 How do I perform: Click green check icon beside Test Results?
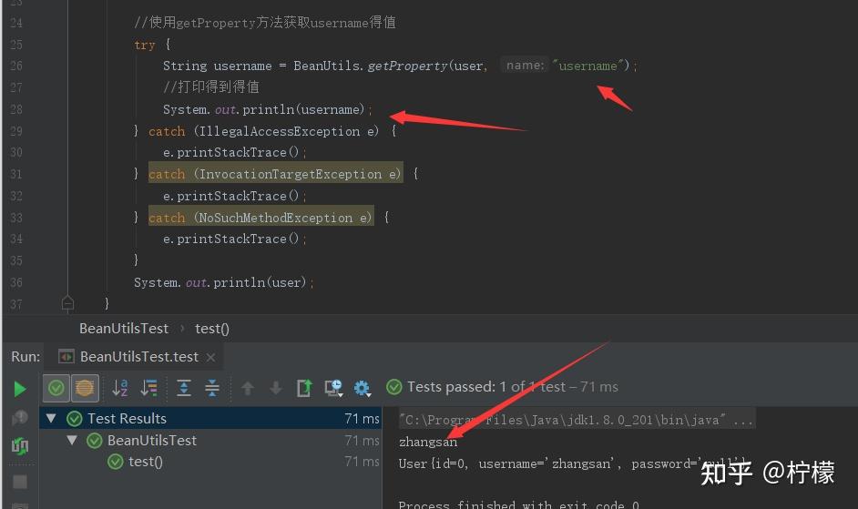click(75, 419)
